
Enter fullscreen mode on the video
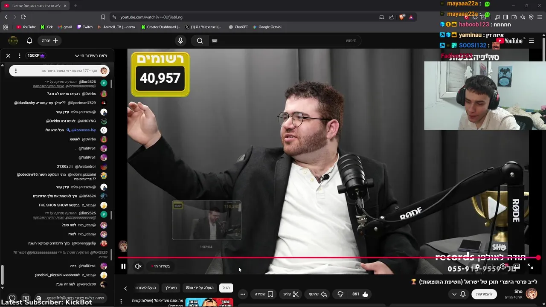click(x=530, y=266)
